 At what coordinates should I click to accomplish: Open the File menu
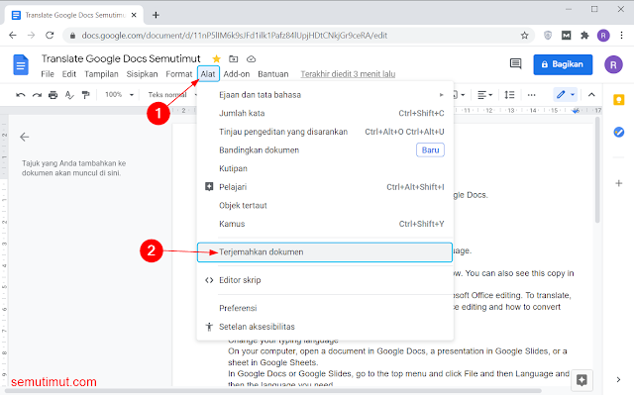(x=48, y=74)
